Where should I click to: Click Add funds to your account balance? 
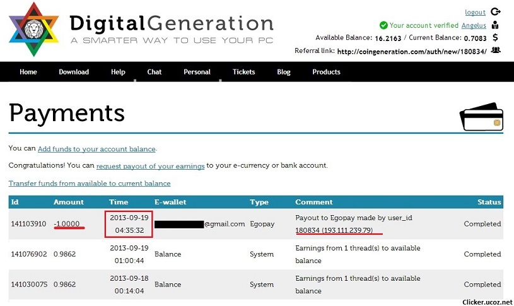click(x=96, y=149)
